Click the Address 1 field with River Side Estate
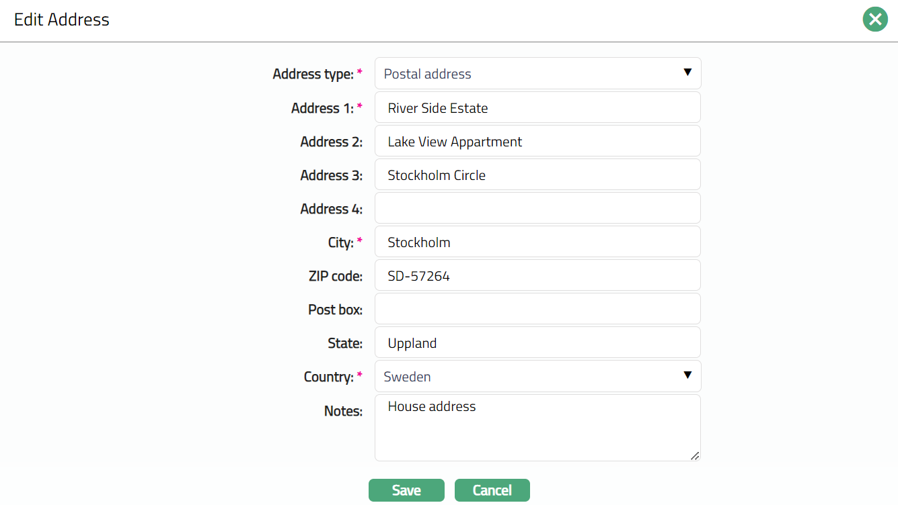Image resolution: width=898 pixels, height=505 pixels. [537, 108]
